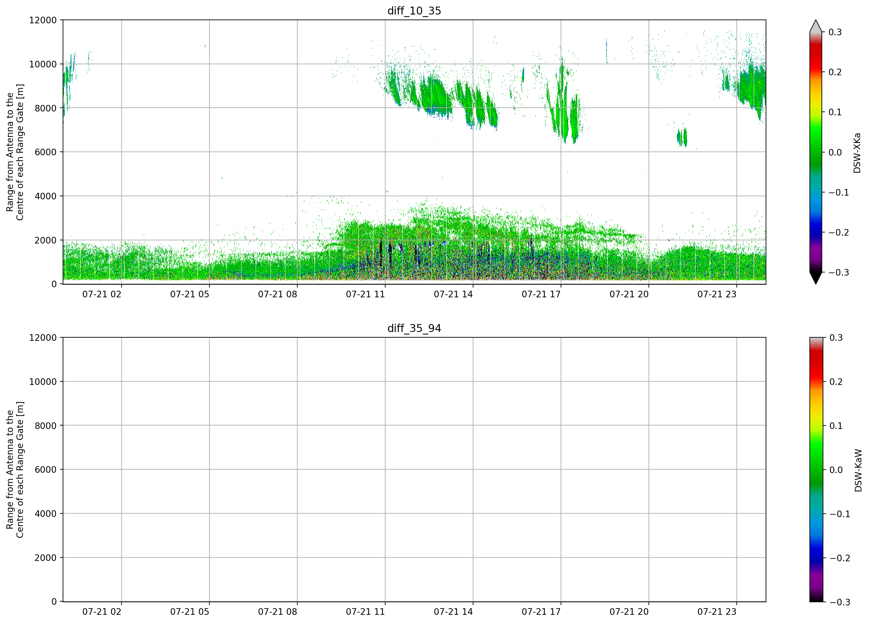This screenshot has height=623, width=869.
Task: Click '07-21 17' x-tick under diff_10_35 plot
Action: 541,294
